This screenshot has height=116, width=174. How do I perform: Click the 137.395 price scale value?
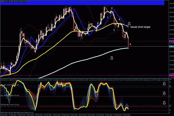click(171, 43)
